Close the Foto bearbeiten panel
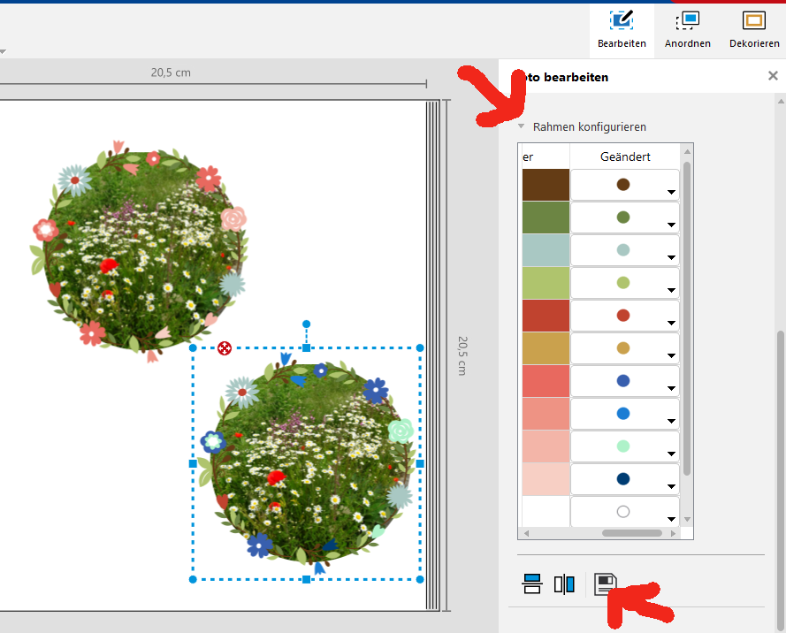Screen dimensions: 786x633 coord(773,77)
